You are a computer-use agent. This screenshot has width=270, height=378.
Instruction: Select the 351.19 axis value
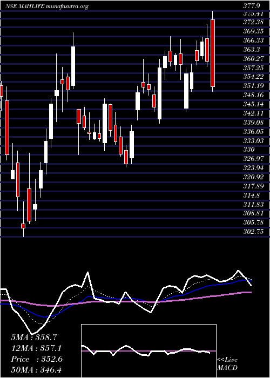(x=253, y=86)
